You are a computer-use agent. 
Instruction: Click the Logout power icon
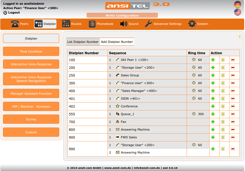point(5,13)
